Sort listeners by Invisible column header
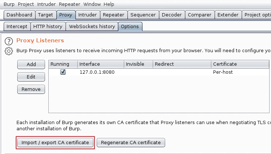This screenshot has height=154, width=271. [x=138, y=64]
